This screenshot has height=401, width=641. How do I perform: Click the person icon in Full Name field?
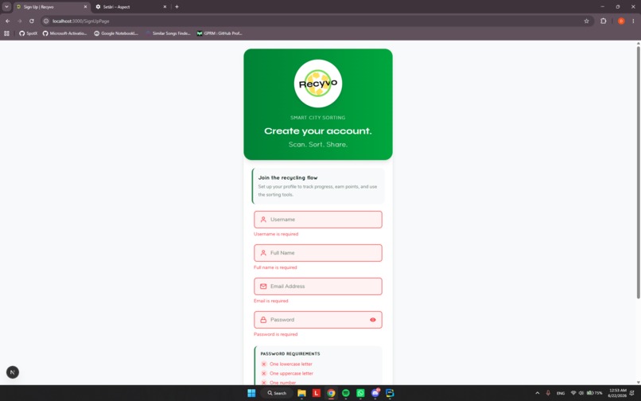click(x=263, y=253)
